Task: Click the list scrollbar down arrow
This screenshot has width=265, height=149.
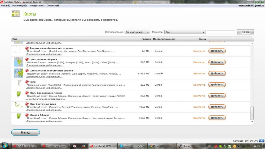Action: (252, 122)
